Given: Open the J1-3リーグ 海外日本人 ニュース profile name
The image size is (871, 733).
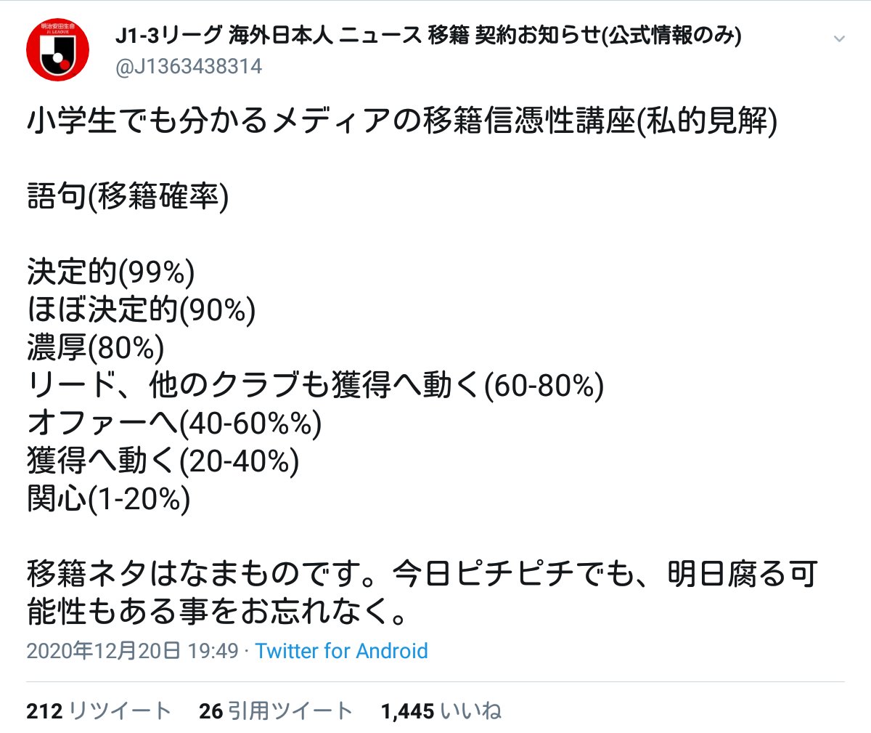Looking at the screenshot, I should tap(428, 36).
